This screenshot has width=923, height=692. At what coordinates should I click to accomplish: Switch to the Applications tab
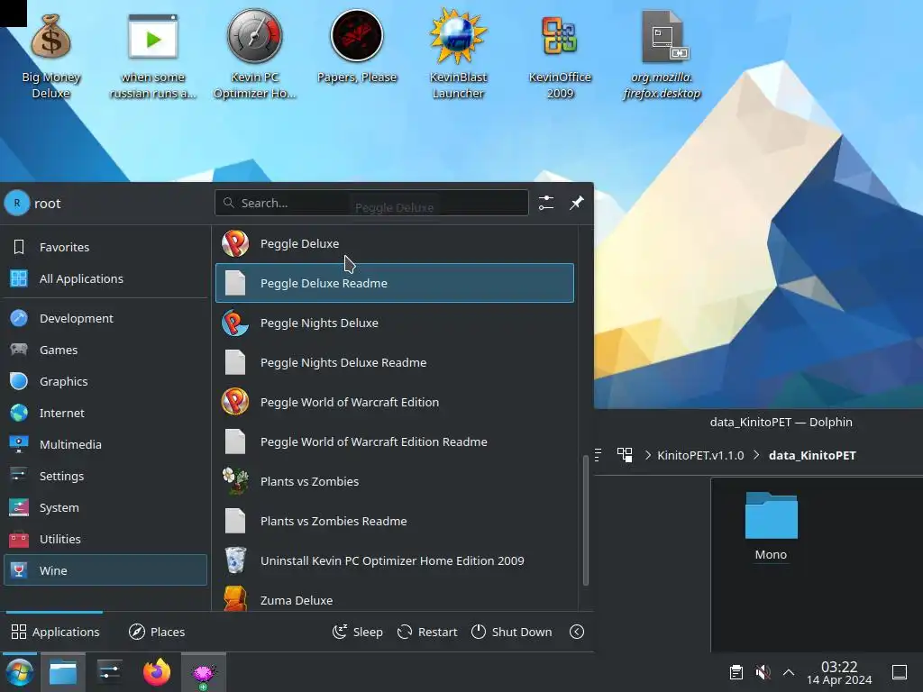point(55,632)
